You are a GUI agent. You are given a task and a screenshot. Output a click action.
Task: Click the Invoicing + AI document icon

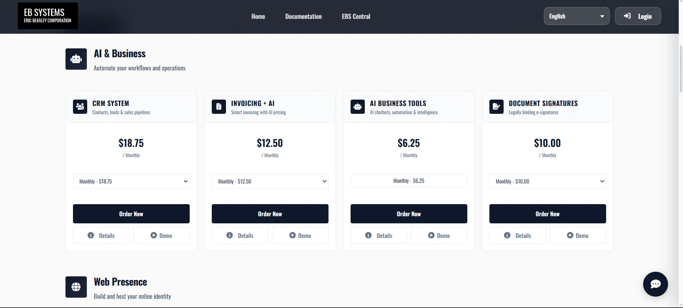(x=219, y=107)
